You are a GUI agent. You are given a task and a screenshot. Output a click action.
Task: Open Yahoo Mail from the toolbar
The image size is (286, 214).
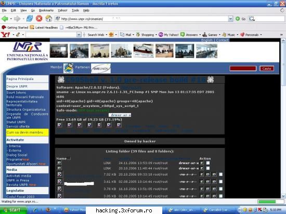coord(126,35)
